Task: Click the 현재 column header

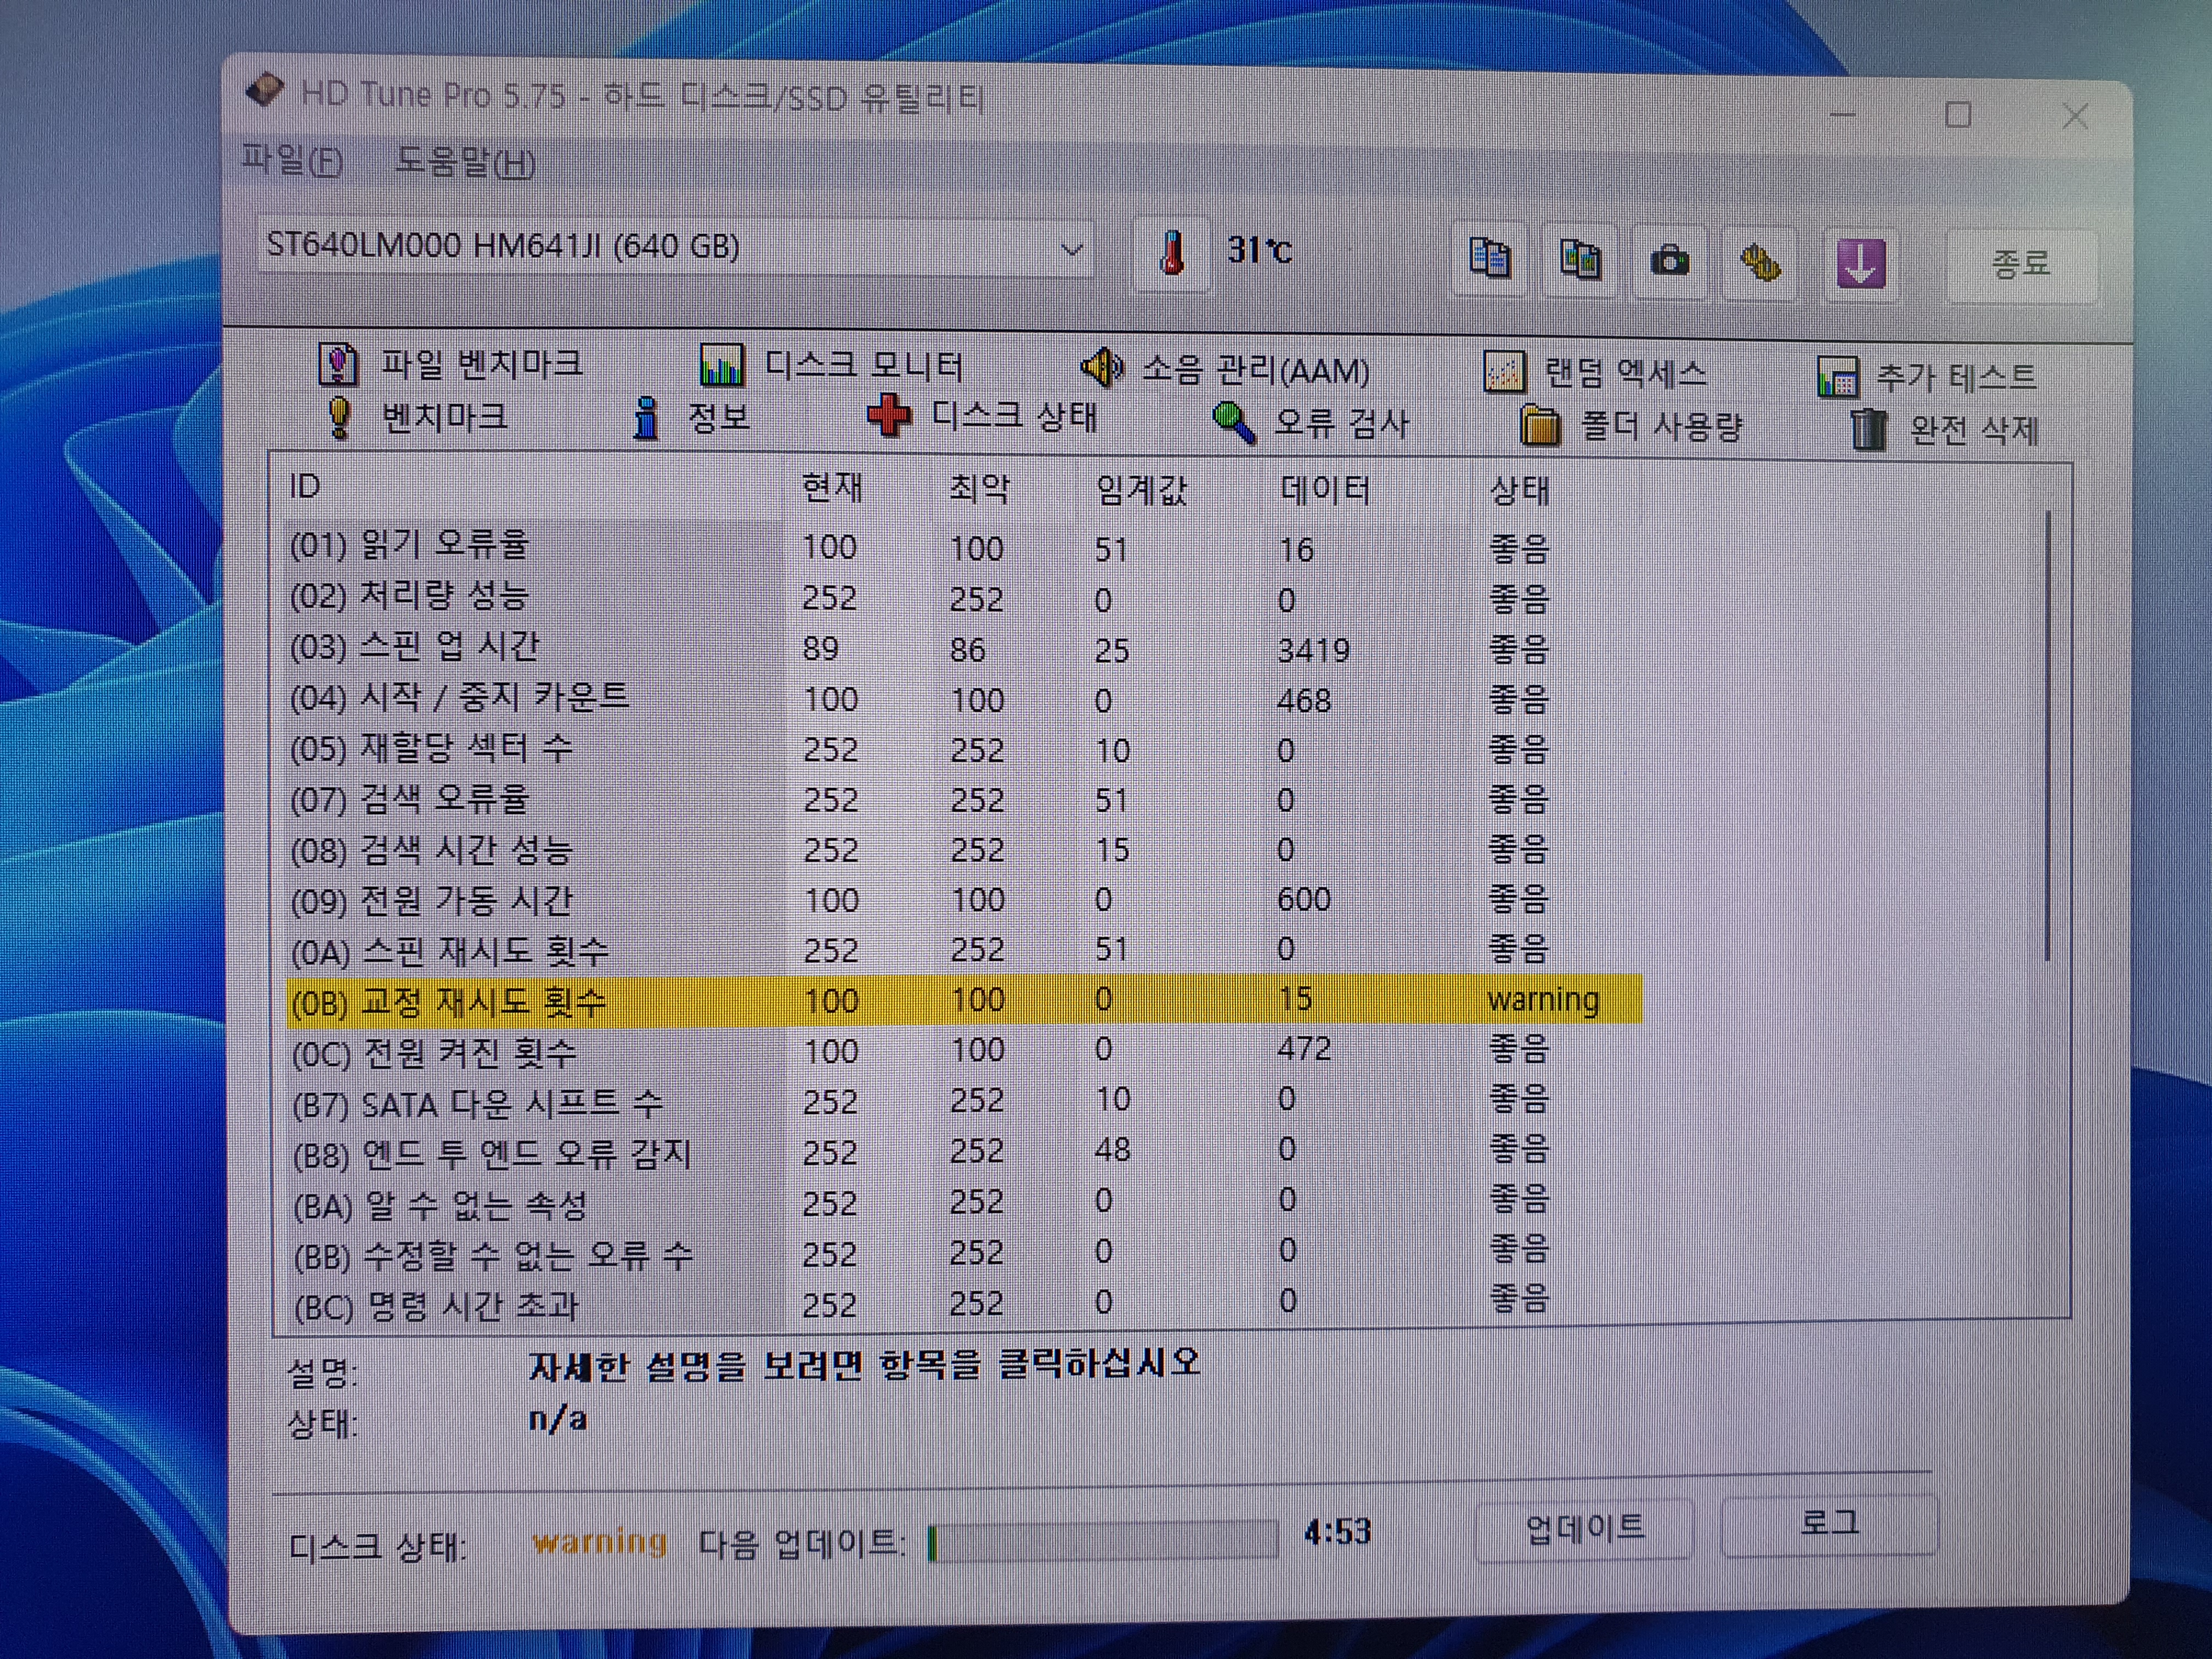Action: point(832,488)
